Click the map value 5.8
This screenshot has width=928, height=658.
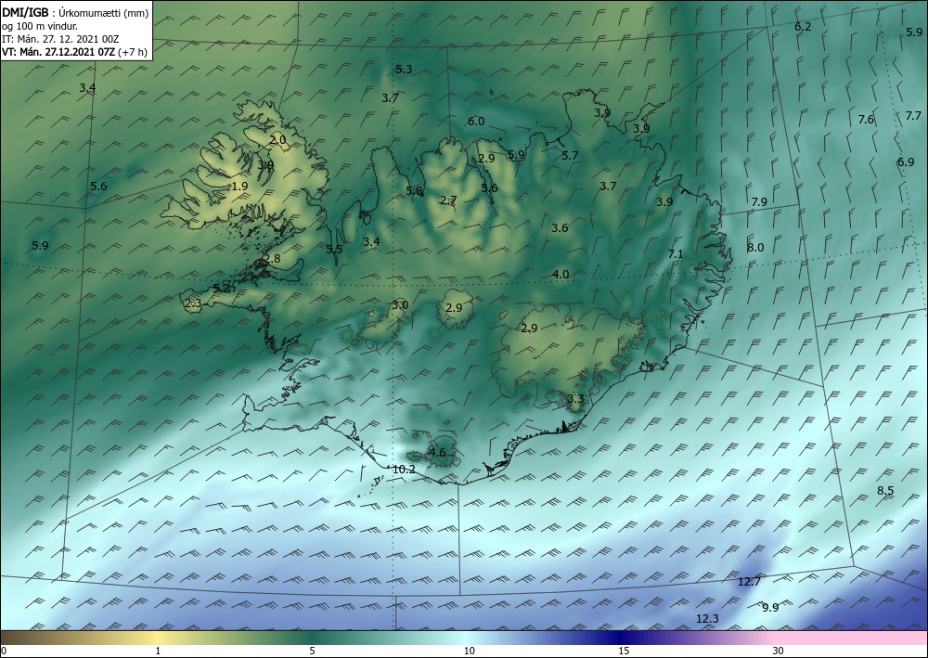[x=414, y=190]
